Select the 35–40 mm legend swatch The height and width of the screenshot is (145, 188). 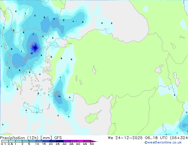(x=73, y=141)
